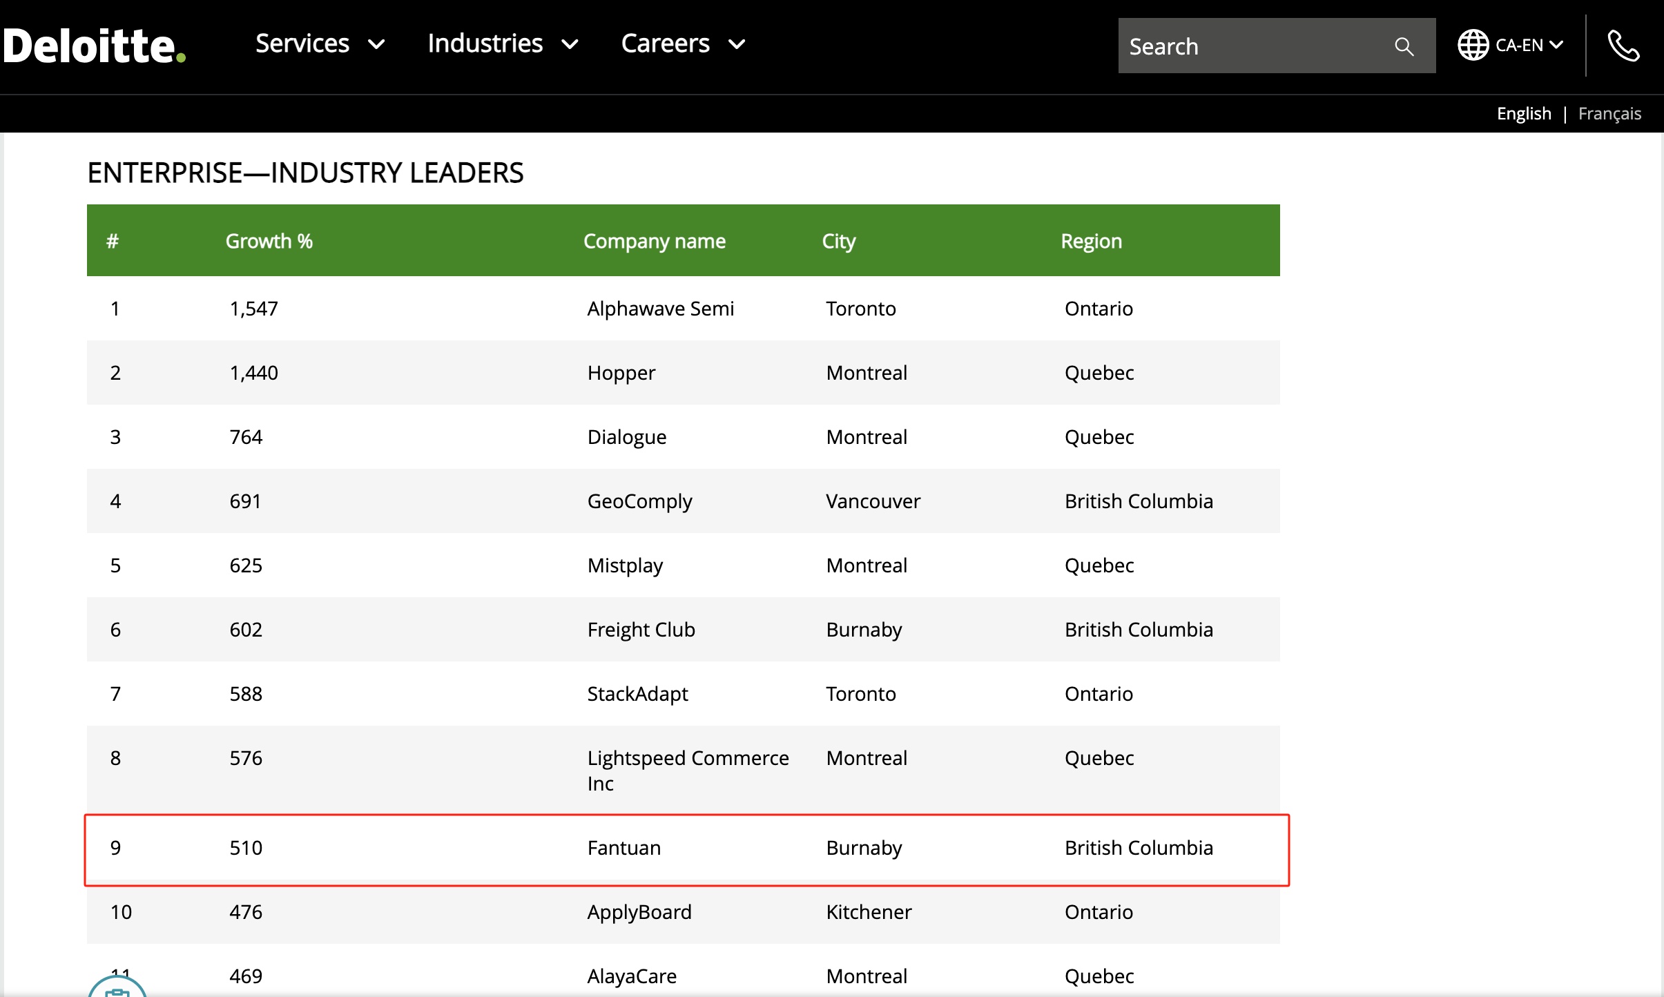
Task: Click Toronto in the StackAdapt row
Action: tap(861, 694)
